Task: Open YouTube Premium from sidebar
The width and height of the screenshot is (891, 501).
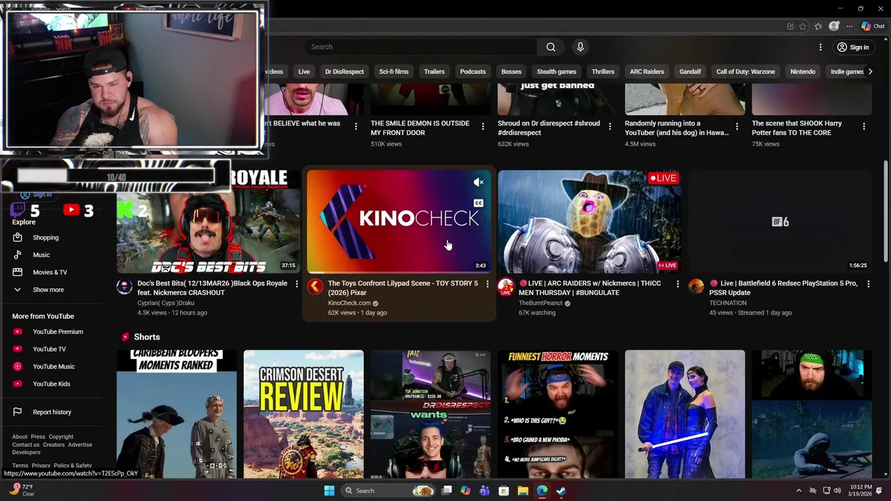Action: (58, 332)
